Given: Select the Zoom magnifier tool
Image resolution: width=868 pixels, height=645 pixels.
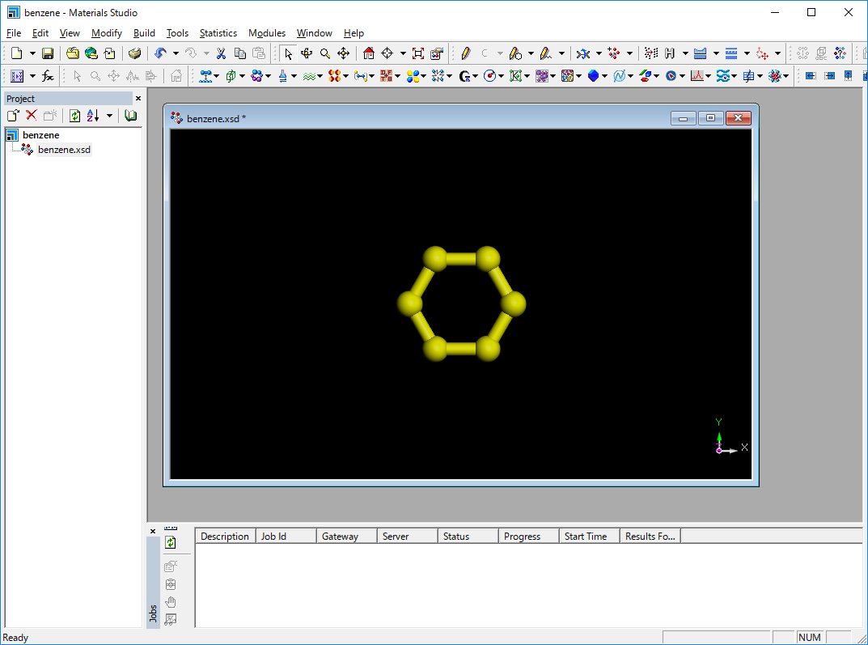Looking at the screenshot, I should point(324,53).
